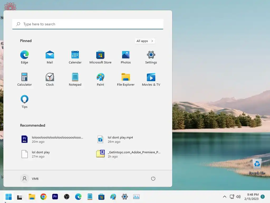Open network status in system tray
270x203 pixels.
click(x=232, y=197)
